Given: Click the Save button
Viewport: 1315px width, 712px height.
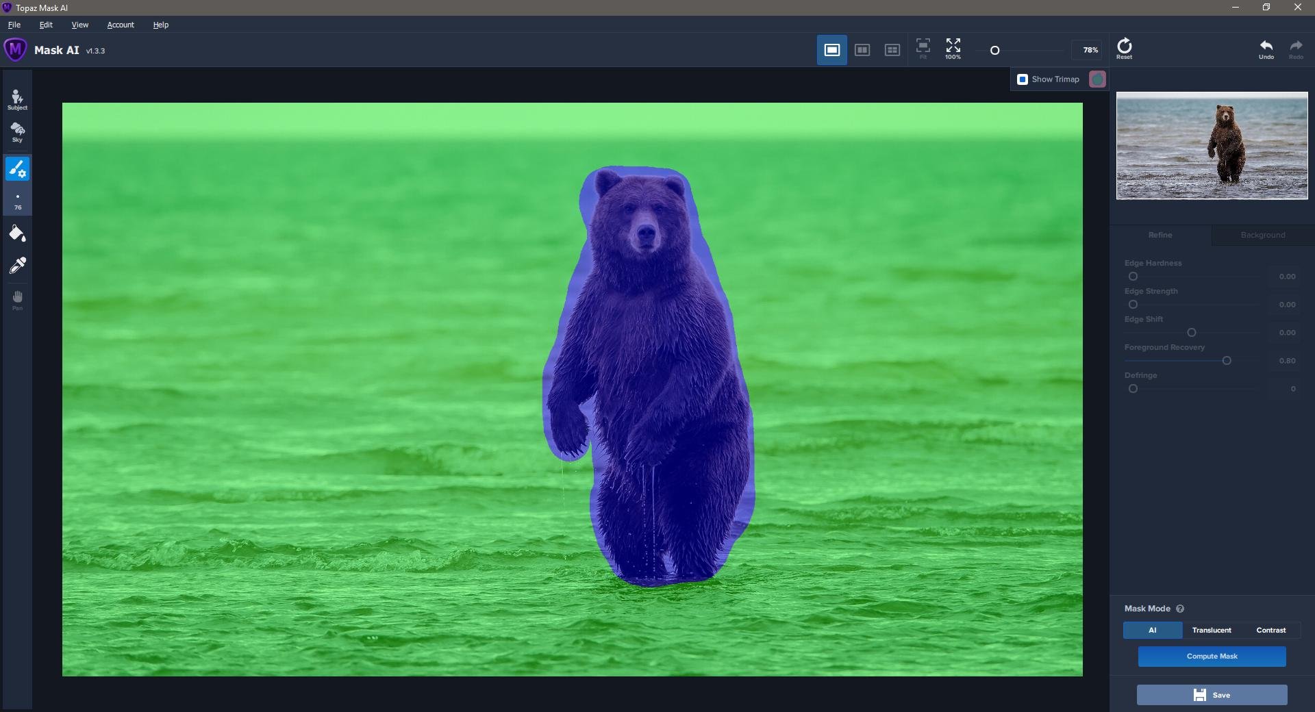Looking at the screenshot, I should pyautogui.click(x=1212, y=695).
